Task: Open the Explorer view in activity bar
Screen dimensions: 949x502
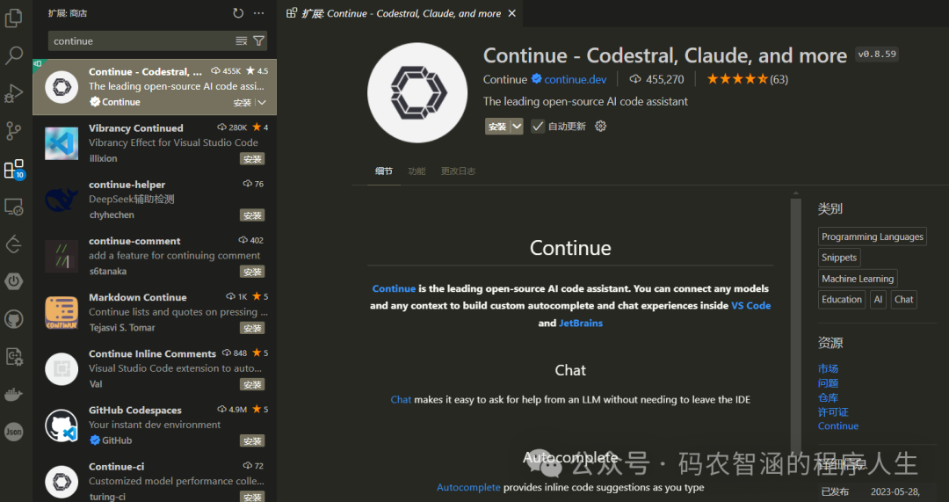Action: tap(13, 18)
